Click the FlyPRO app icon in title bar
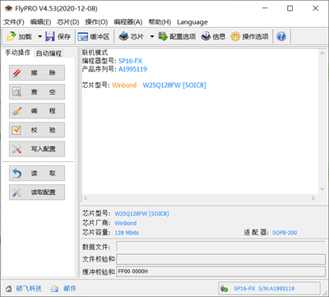Screen dimensions: 329x297 tap(9, 8)
